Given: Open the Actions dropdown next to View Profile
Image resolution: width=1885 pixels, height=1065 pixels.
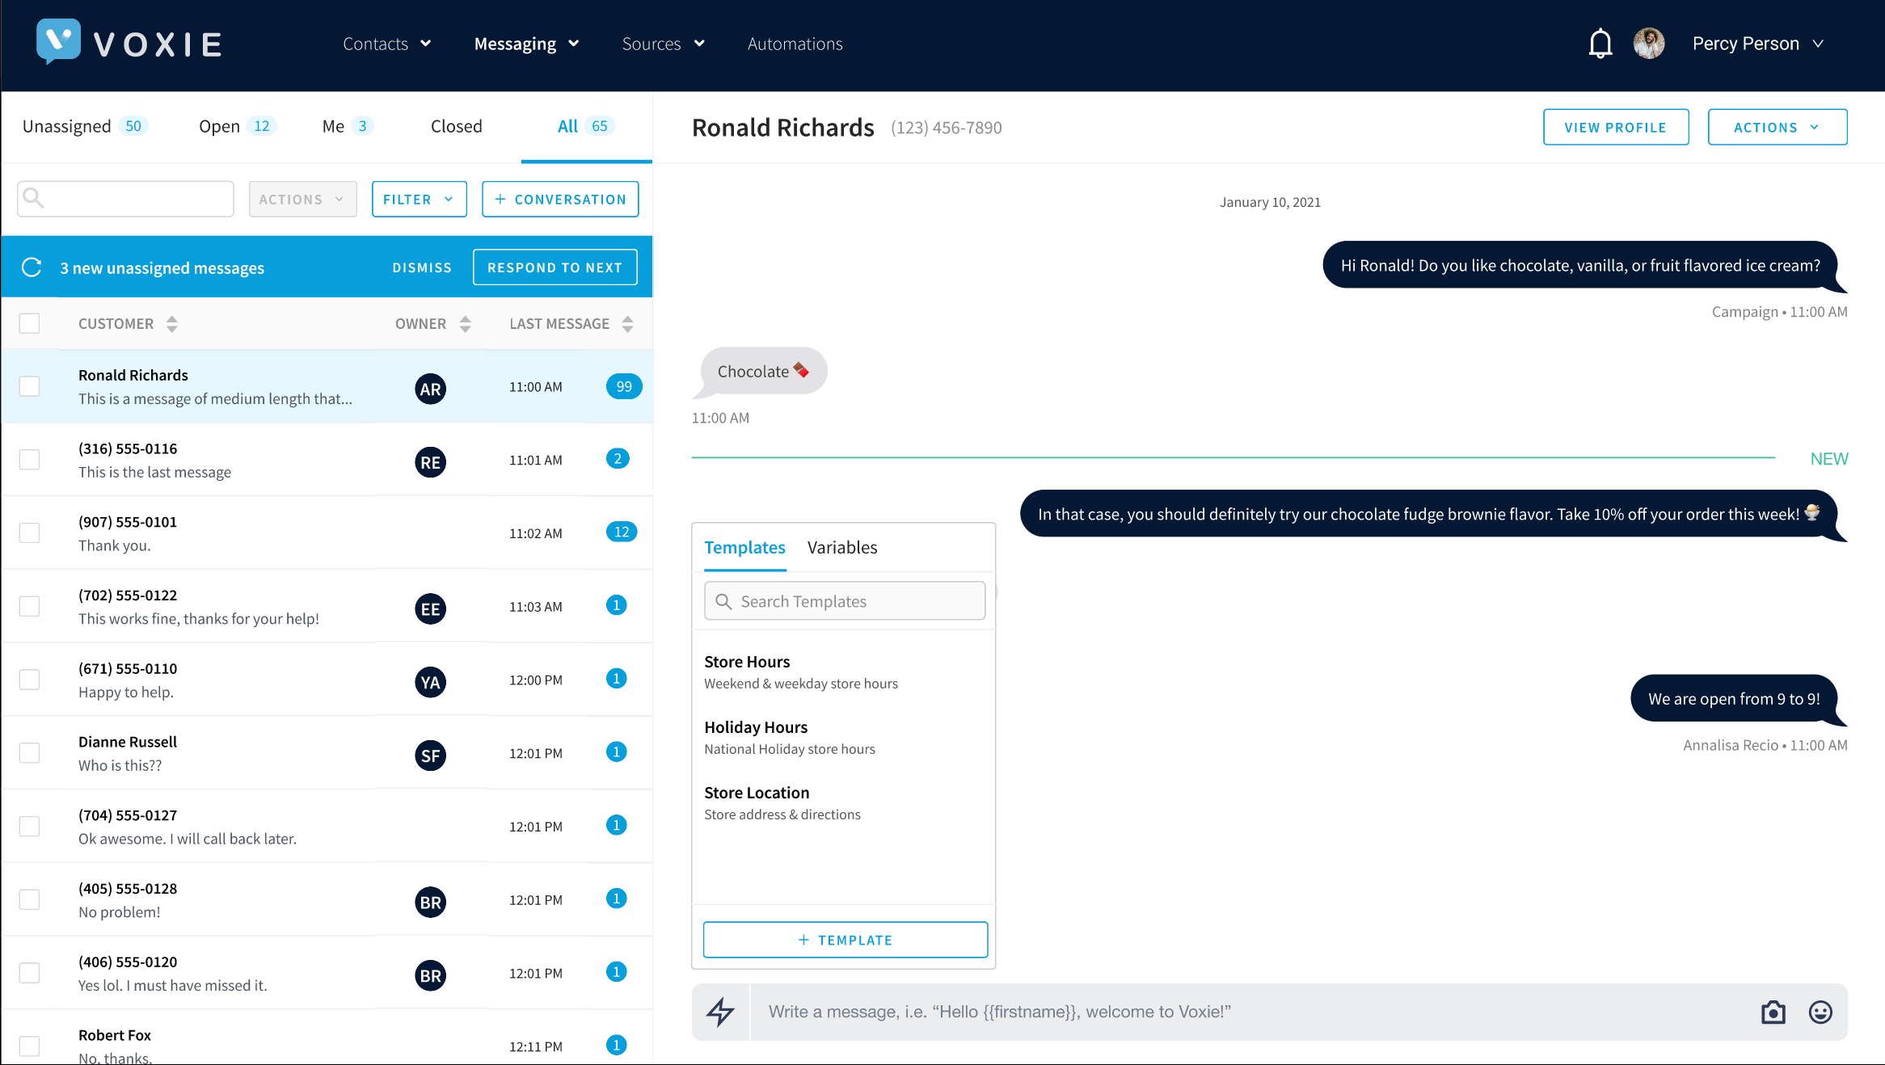Looking at the screenshot, I should (x=1777, y=127).
